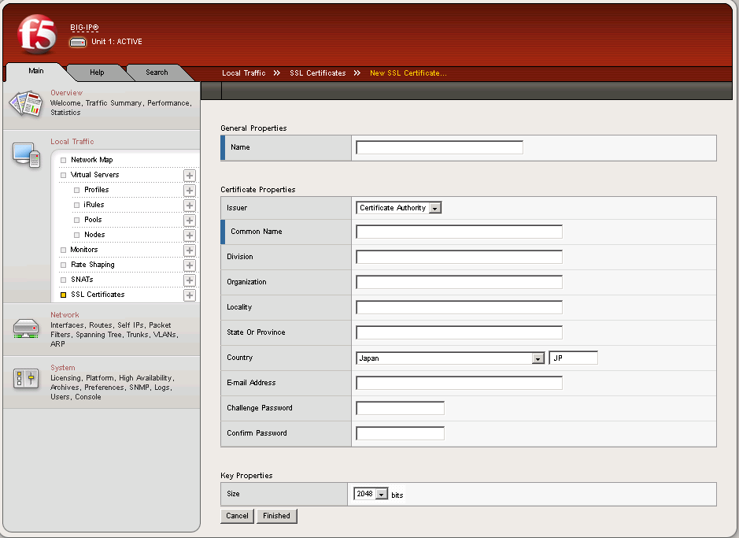Click the F5 logo icon
This screenshot has height=538, width=739.
tap(36, 34)
